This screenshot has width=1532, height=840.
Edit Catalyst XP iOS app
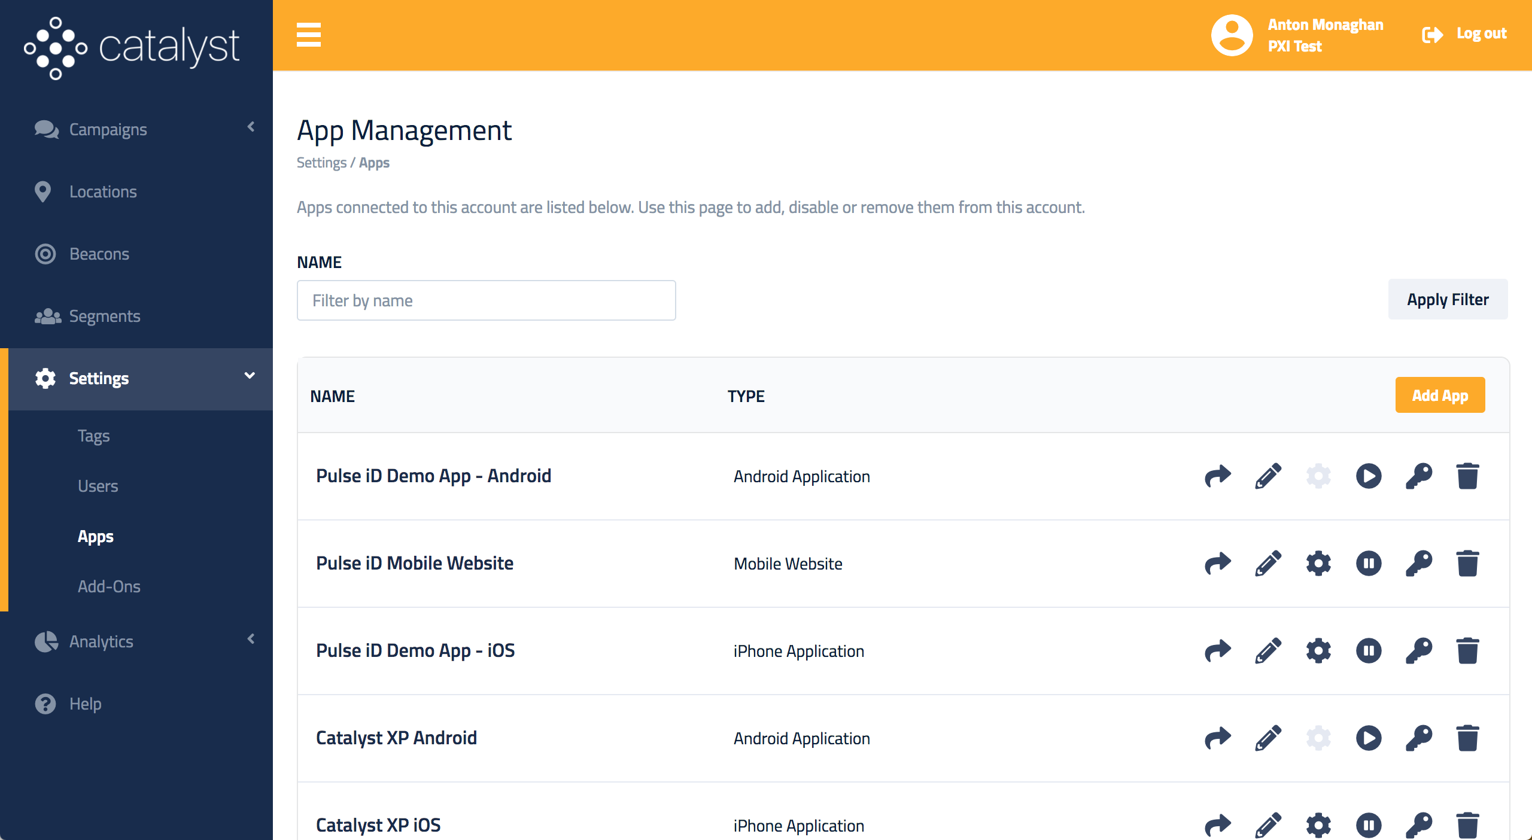pos(1268,826)
